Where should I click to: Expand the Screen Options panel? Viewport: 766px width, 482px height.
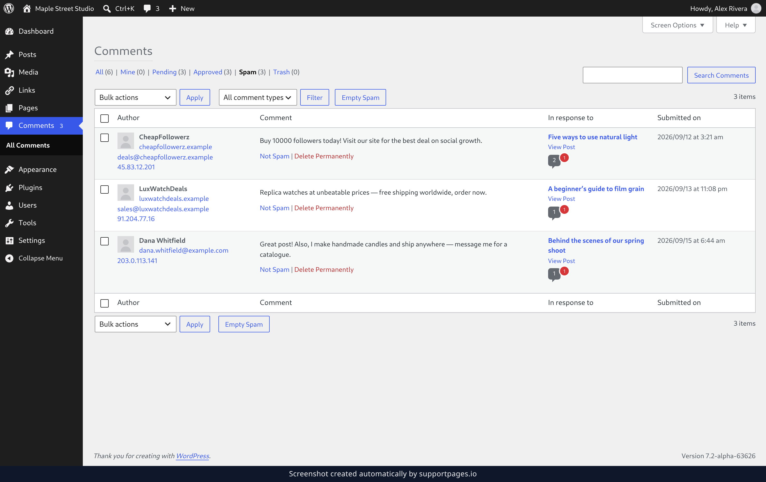click(677, 25)
